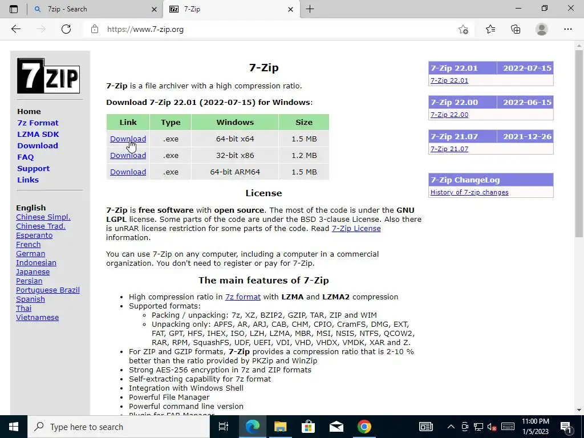
Task: Open the FAQ page
Action: pyautogui.click(x=25, y=157)
